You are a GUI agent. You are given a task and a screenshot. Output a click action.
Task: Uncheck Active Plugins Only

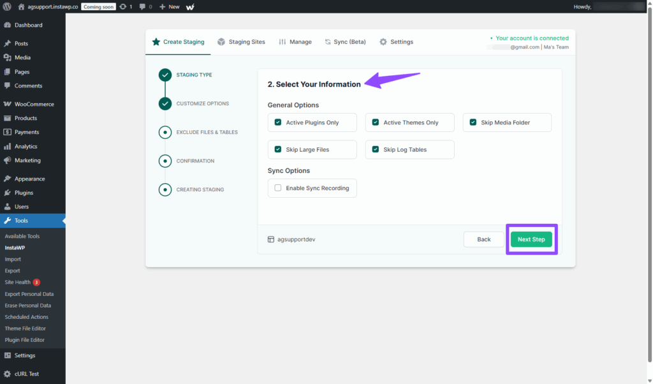[278, 122]
